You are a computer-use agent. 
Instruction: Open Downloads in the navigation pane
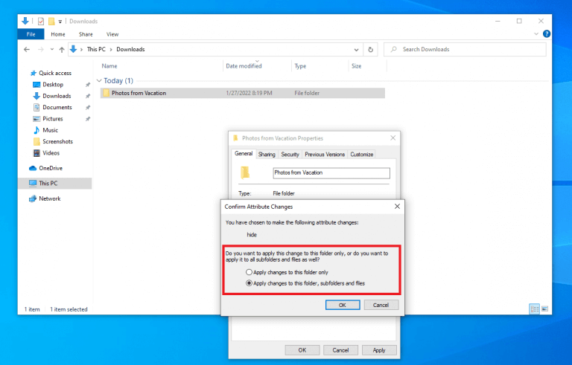(57, 96)
